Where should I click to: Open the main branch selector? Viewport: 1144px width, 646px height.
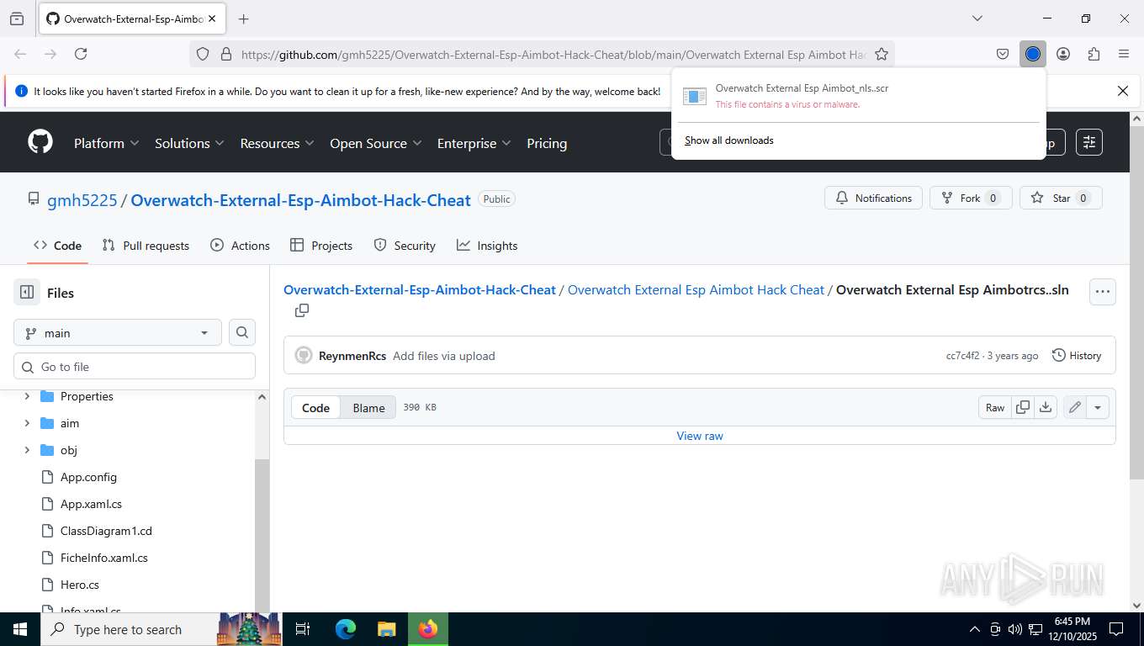(118, 333)
